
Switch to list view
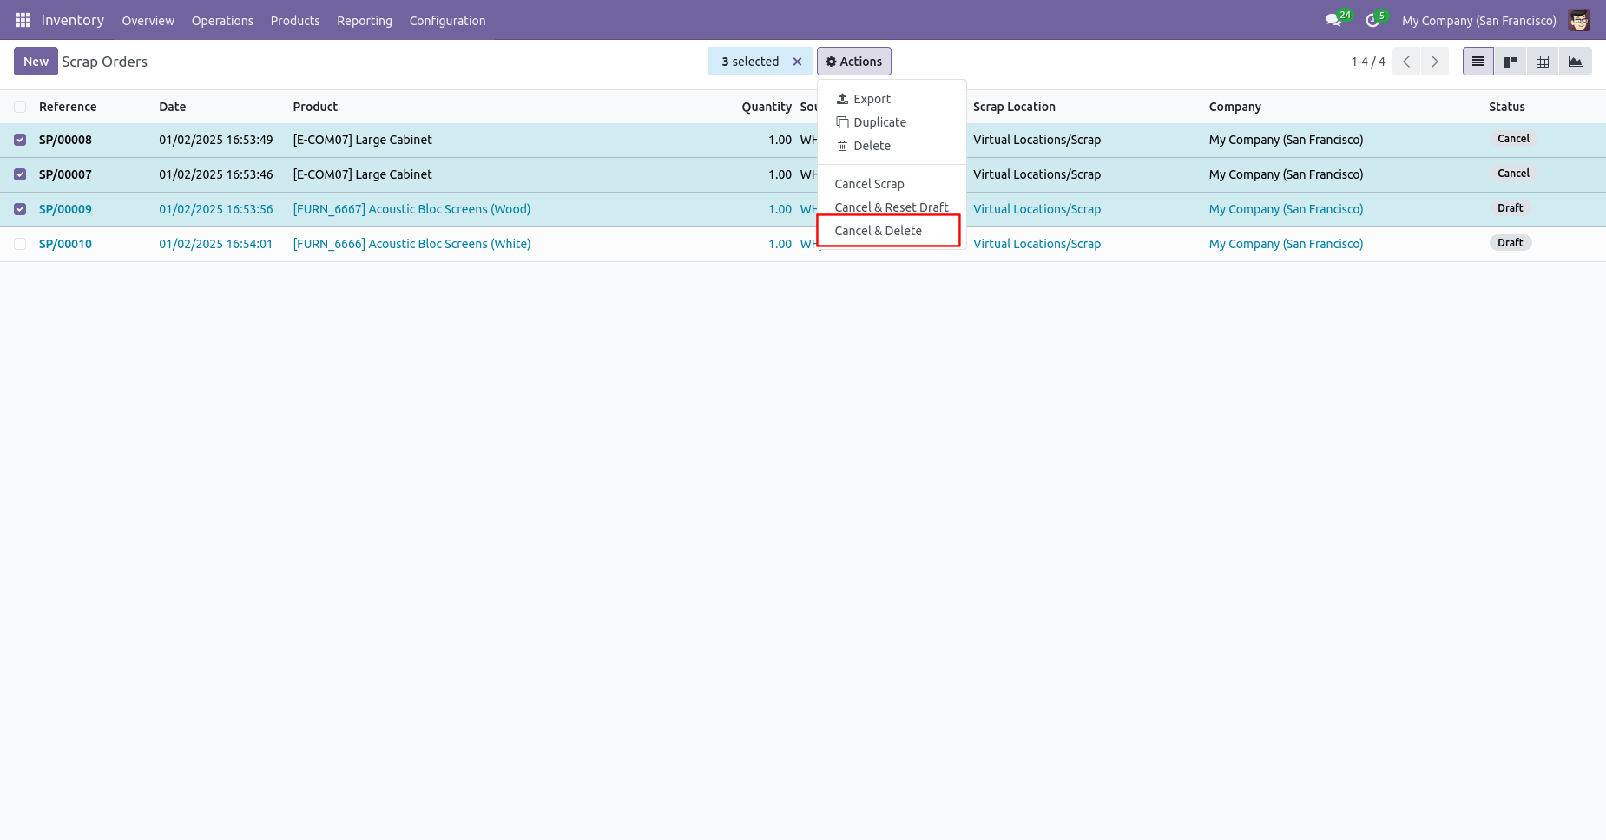pos(1478,62)
